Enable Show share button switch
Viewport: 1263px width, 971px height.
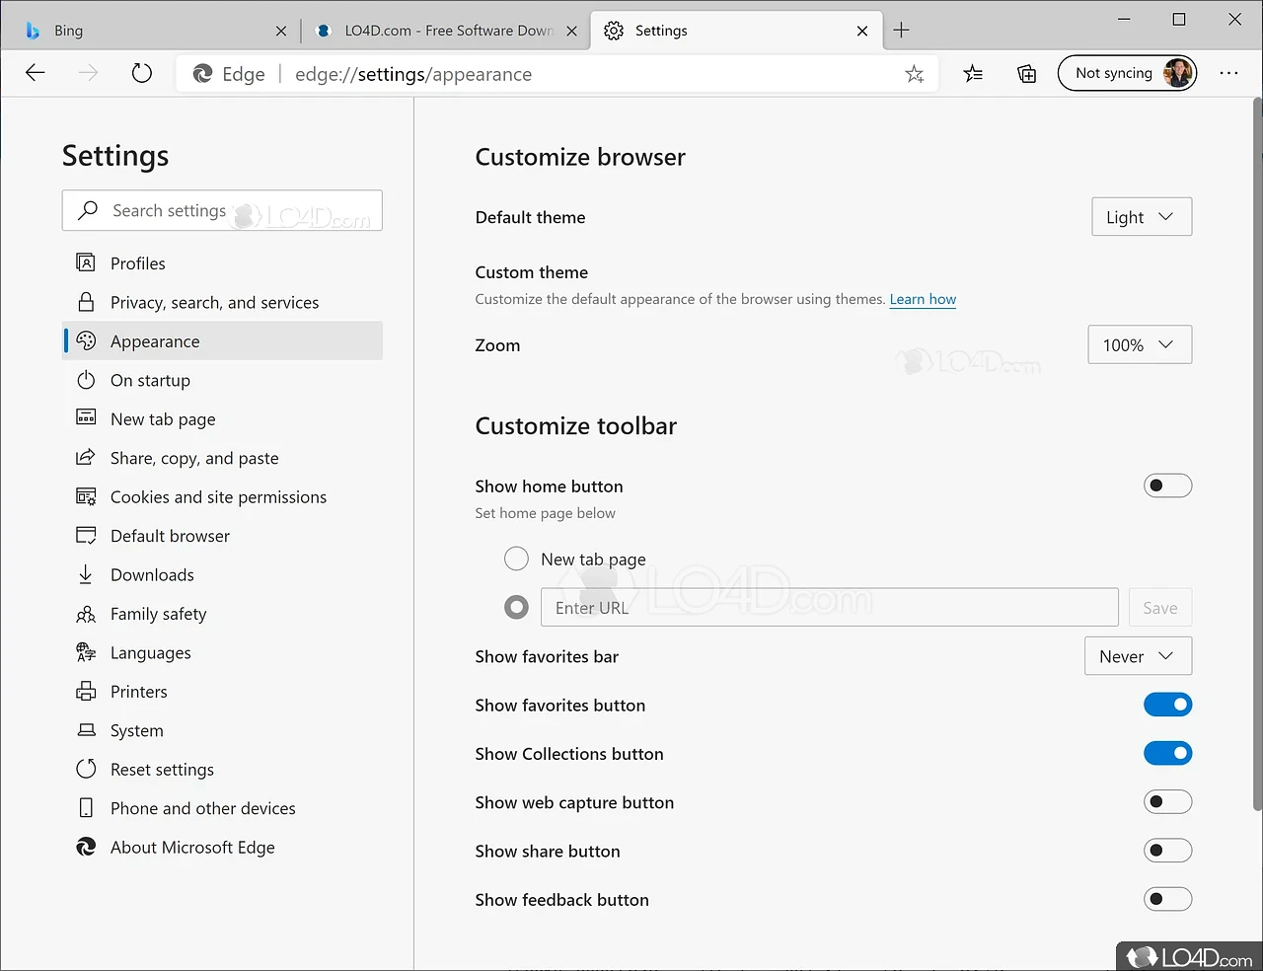[1167, 851]
